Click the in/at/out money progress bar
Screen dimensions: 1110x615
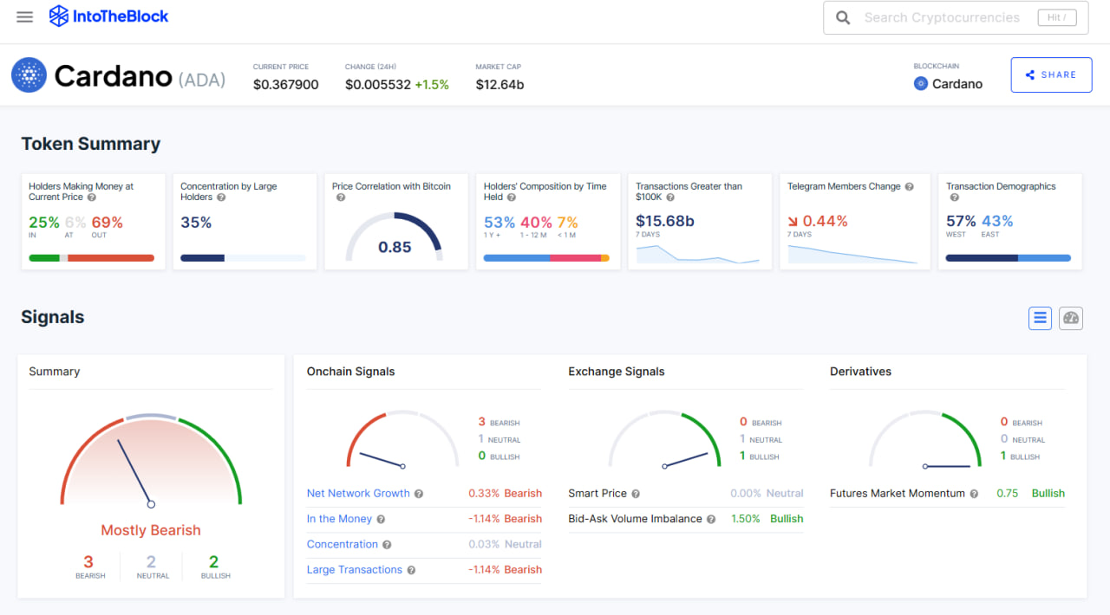91,257
